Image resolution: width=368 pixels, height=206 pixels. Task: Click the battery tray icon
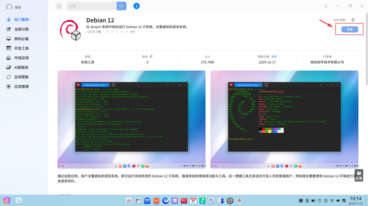point(313,201)
